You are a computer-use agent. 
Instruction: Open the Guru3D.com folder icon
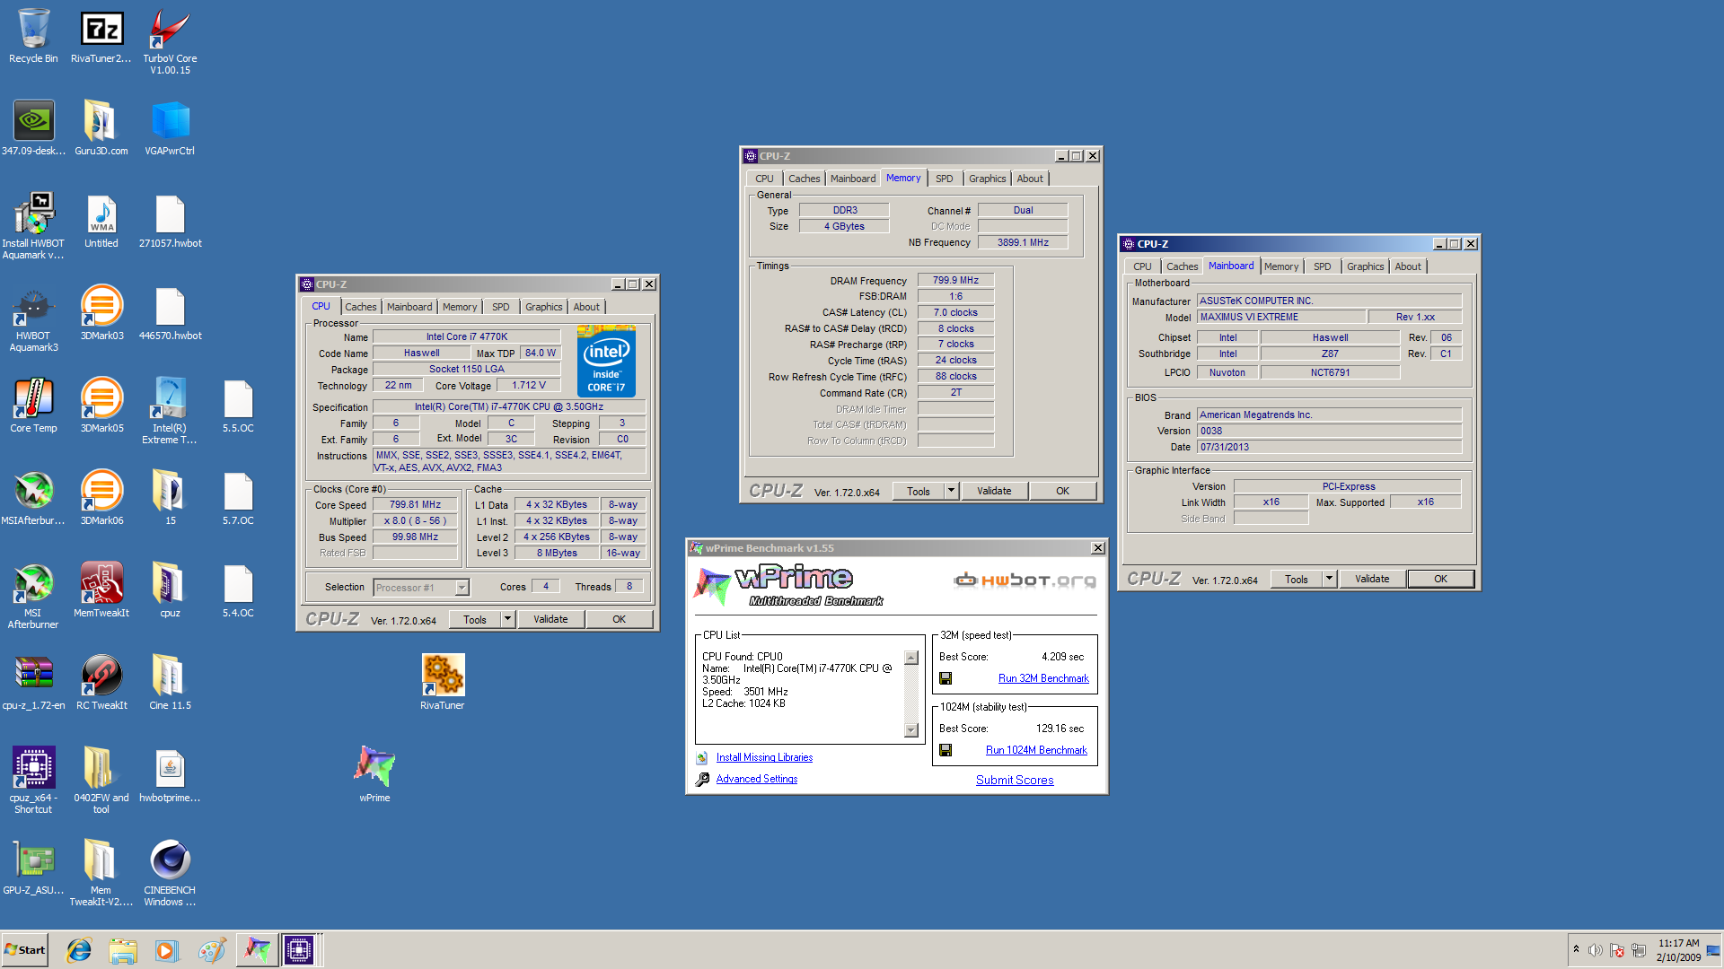click(x=101, y=128)
